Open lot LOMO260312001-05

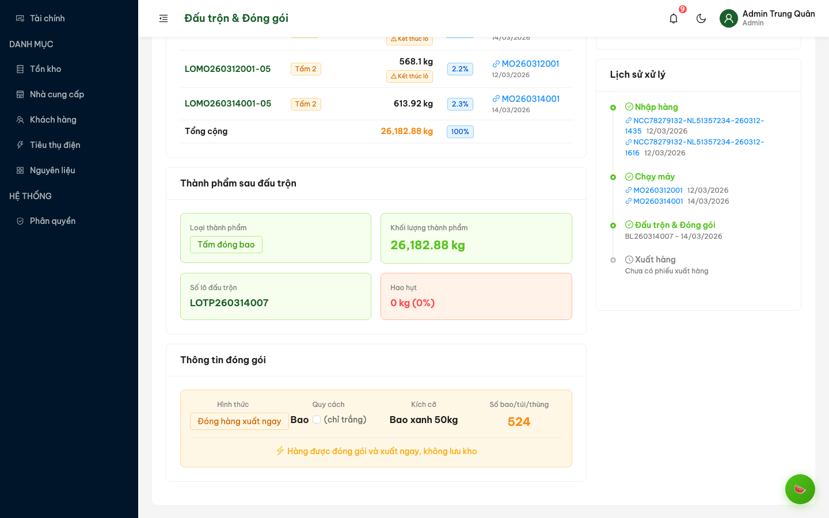coord(227,69)
